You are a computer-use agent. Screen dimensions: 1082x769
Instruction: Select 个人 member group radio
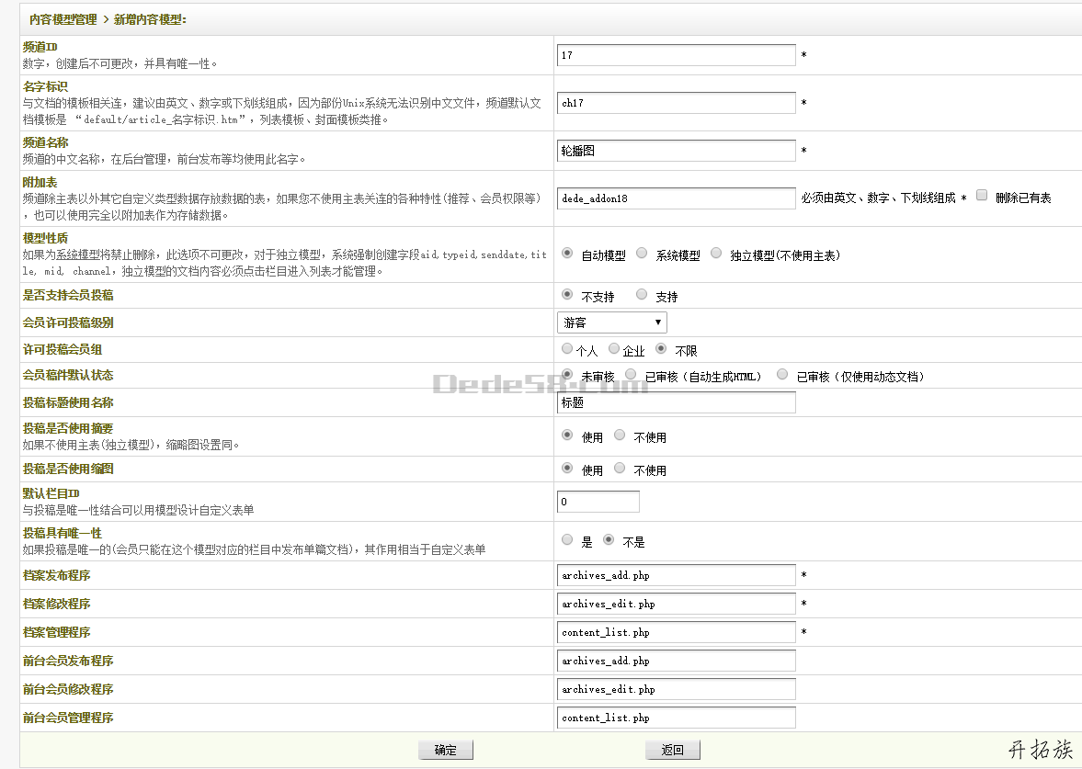coord(567,349)
